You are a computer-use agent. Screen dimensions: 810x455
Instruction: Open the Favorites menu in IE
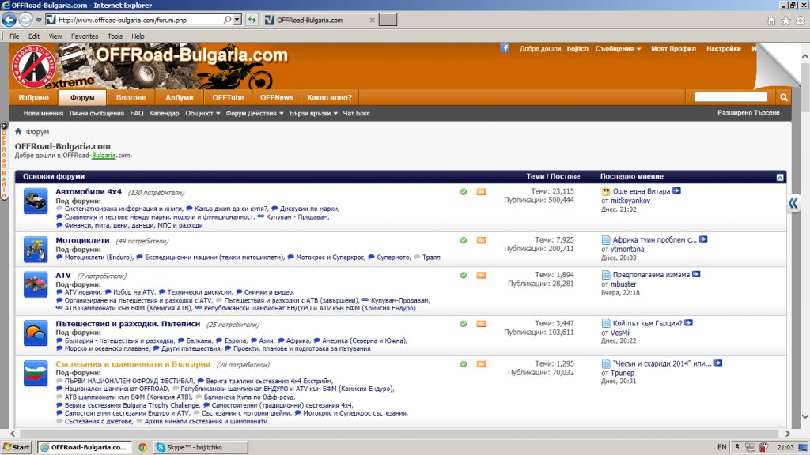pos(84,36)
